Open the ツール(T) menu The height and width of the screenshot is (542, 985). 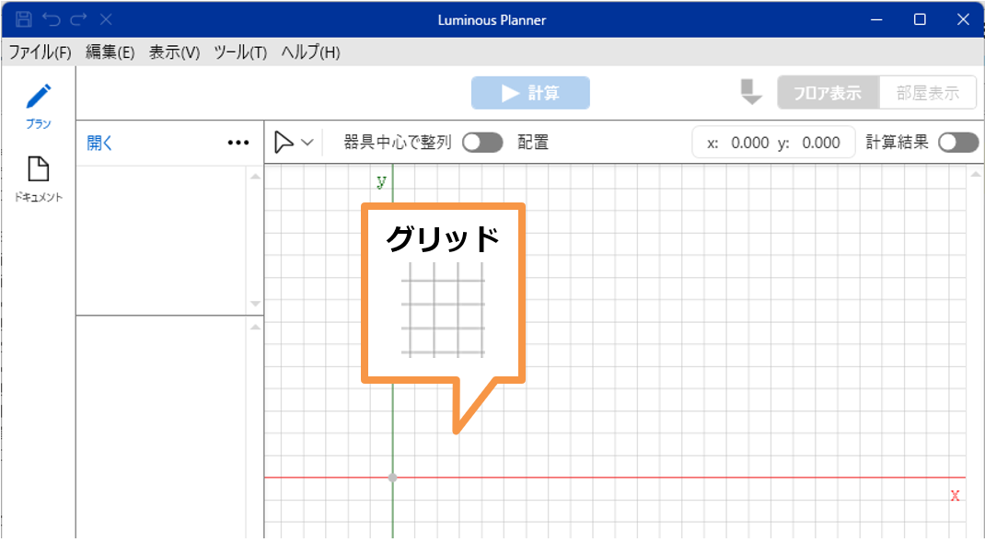240,52
